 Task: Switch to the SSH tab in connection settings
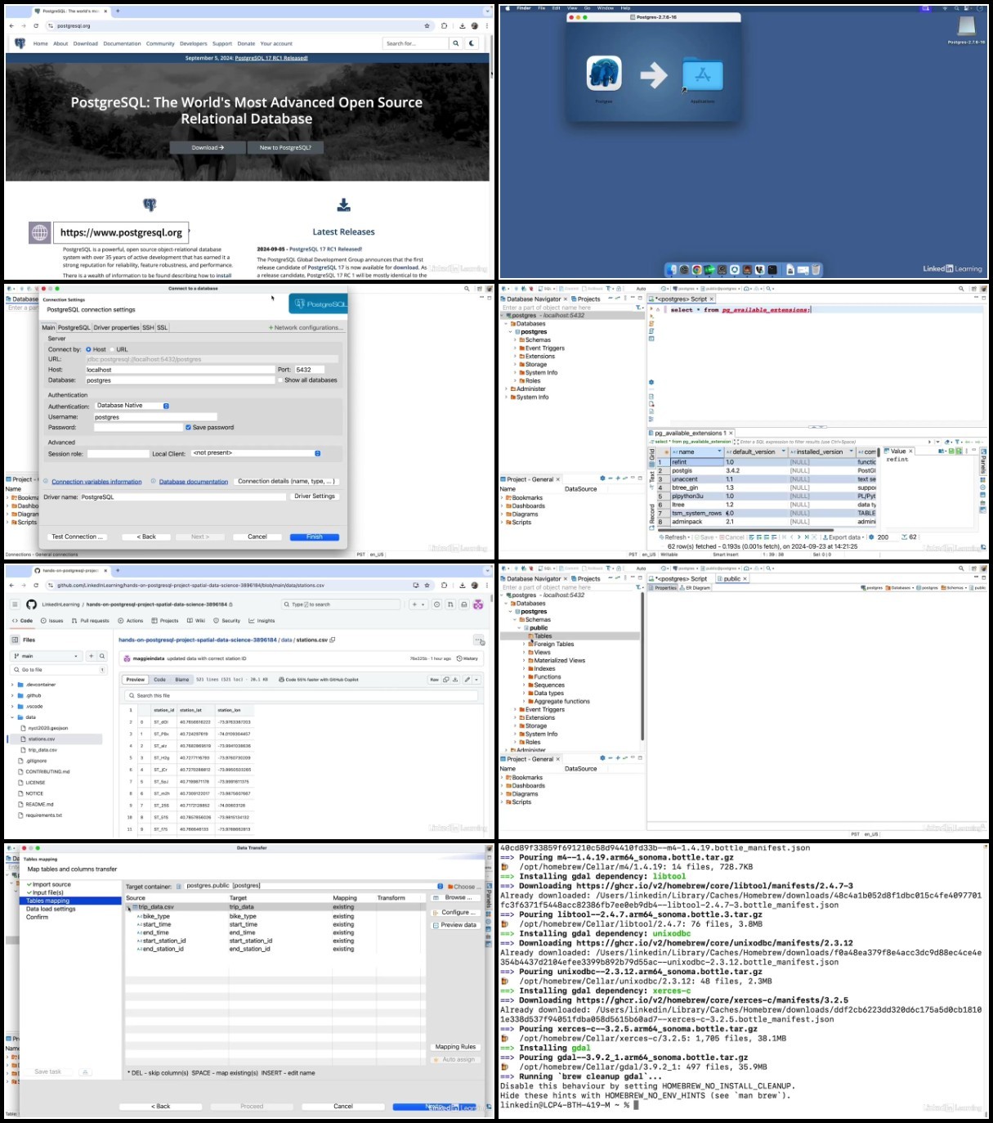coord(148,327)
